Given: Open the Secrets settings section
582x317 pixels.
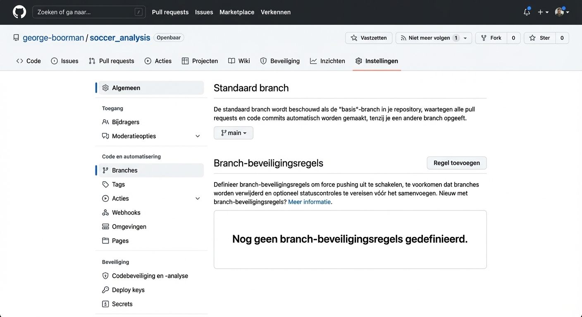Looking at the screenshot, I should click(122, 304).
